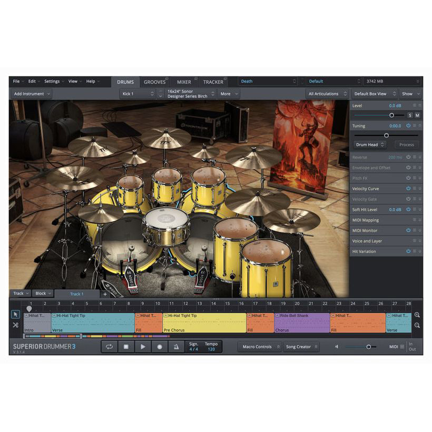
Task: Select the scissors cut tool
Action: pos(15,325)
